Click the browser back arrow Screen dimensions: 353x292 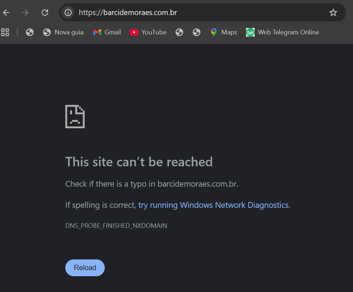[x=6, y=13]
